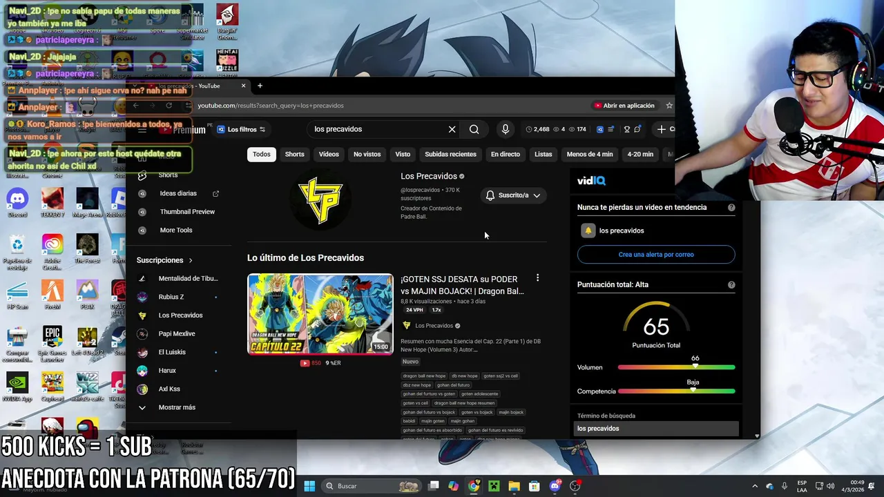Image resolution: width=884 pixels, height=497 pixels.
Task: Clear the search box with X
Action: (x=452, y=129)
